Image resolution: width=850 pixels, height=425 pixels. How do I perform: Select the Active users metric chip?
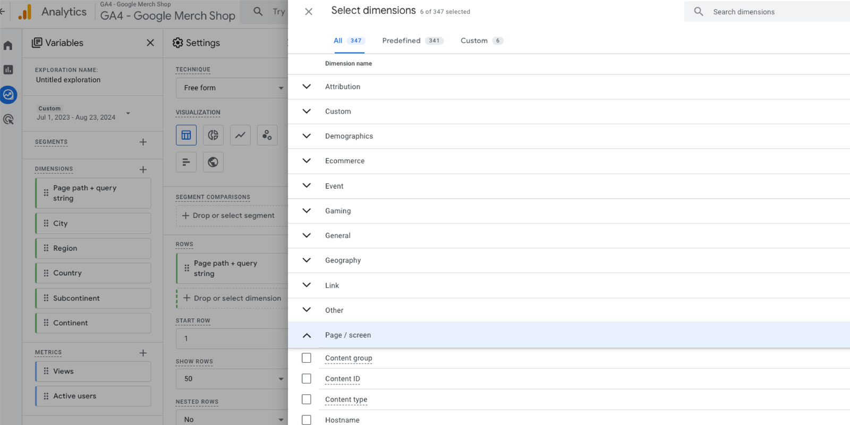(x=93, y=396)
